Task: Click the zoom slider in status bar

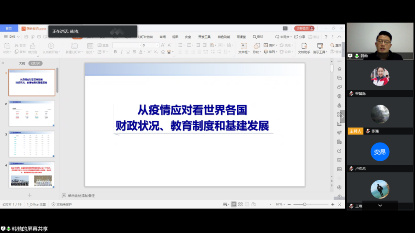Action: pyautogui.click(x=305, y=204)
